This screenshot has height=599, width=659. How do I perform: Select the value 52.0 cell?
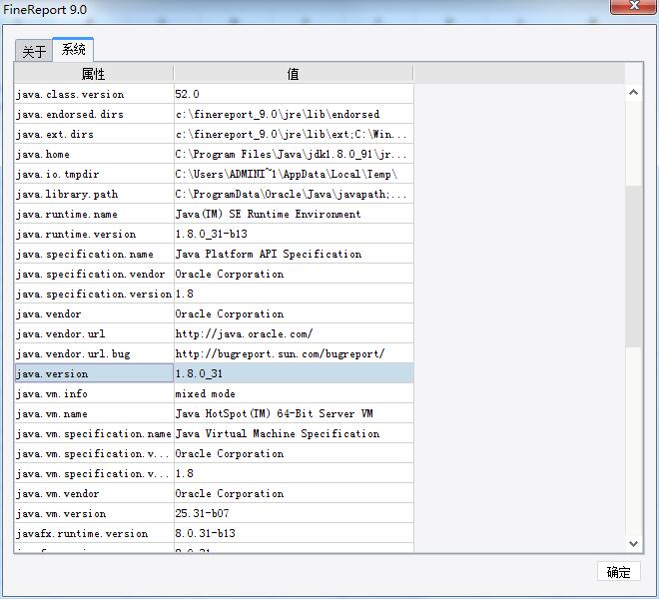(294, 94)
